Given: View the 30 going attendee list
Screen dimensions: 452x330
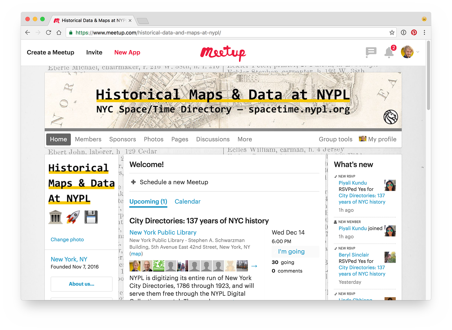Looking at the screenshot, I should coord(283,262).
